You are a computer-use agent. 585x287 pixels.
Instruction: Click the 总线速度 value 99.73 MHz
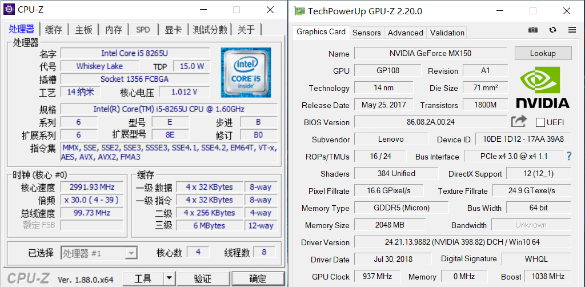click(92, 213)
